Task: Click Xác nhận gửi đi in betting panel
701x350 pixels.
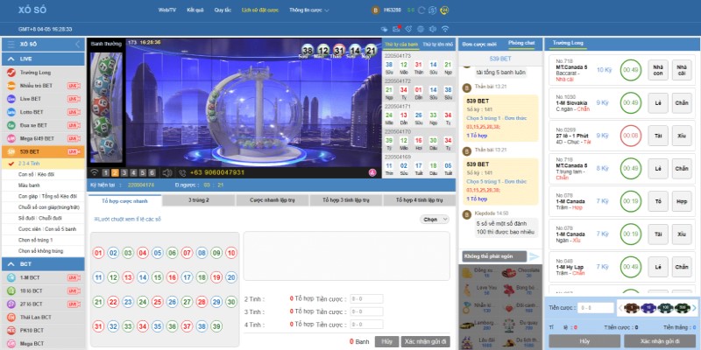Action: (426, 341)
